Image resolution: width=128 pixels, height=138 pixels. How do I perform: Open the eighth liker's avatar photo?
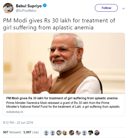click(90, 133)
